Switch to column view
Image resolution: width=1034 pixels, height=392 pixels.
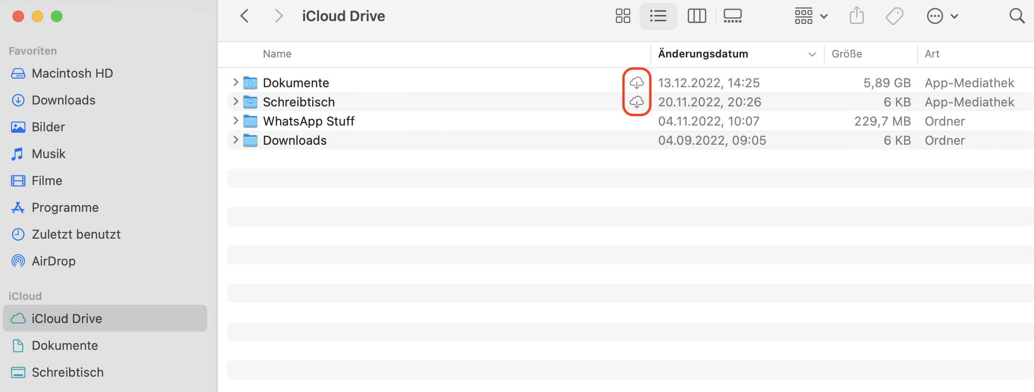[696, 16]
